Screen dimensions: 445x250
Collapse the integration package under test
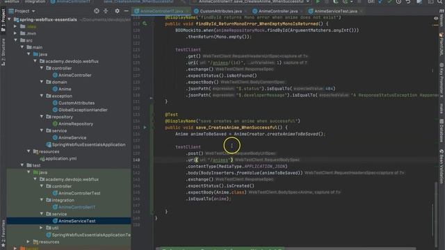(x=42, y=200)
